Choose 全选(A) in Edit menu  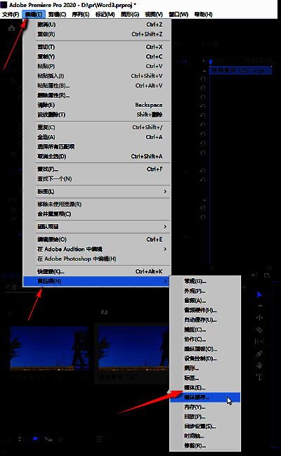tap(97, 137)
